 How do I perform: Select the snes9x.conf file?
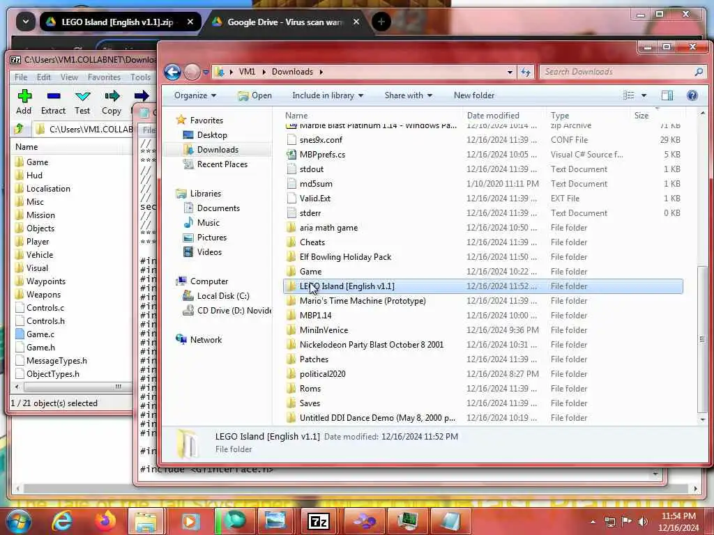[321, 139]
